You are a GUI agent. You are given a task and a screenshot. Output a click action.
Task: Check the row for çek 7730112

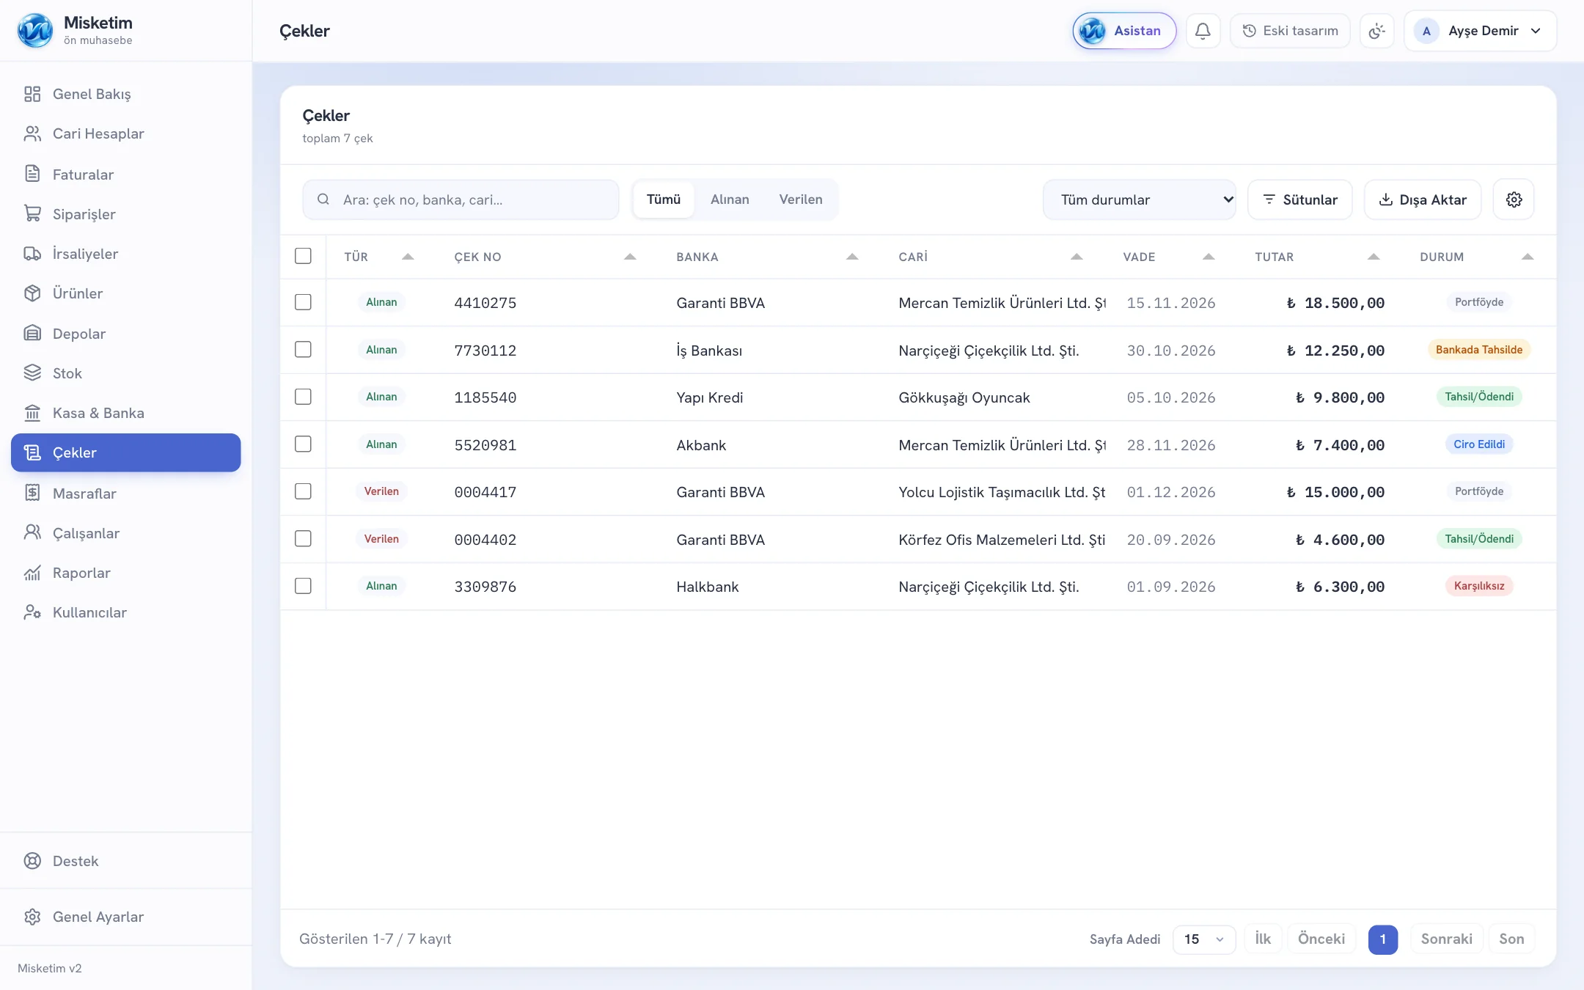click(x=303, y=349)
